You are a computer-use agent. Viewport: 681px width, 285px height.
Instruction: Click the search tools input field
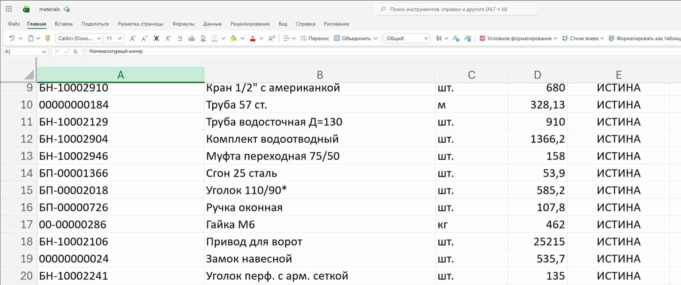coord(456,9)
